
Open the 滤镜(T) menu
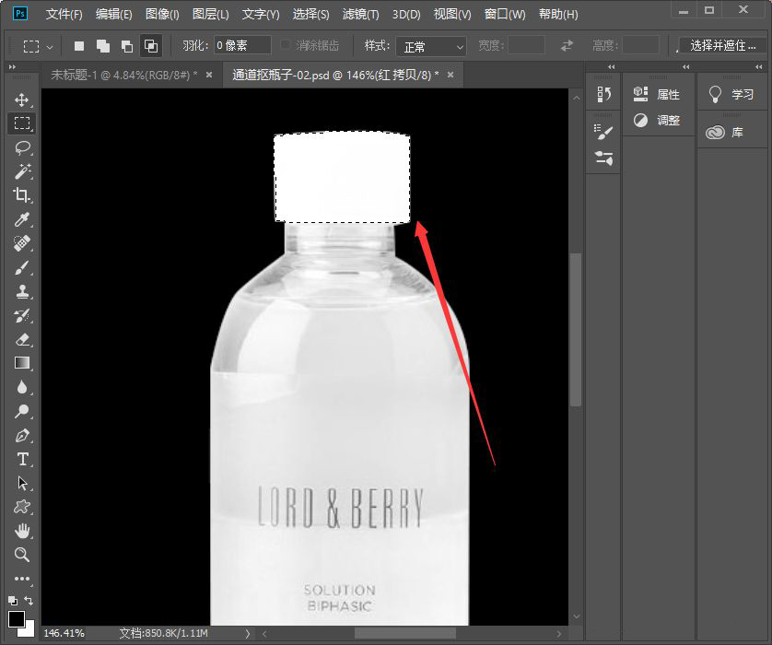coord(360,15)
